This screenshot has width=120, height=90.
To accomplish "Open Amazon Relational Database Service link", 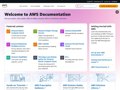I will click(x=19, y=45).
